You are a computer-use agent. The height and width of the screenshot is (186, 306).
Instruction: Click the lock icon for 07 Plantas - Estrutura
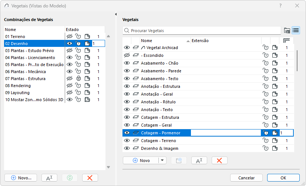(78, 79)
